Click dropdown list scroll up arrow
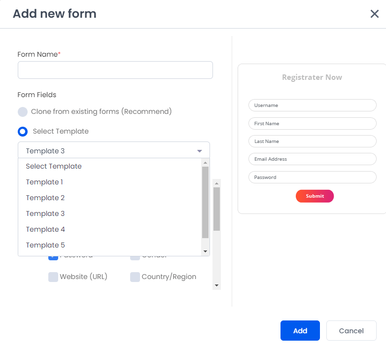This screenshot has width=386, height=352. pos(205,163)
